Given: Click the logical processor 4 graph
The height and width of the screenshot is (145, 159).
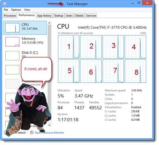Looking at the screenshot, I should pyautogui.click(x=136, y=47).
